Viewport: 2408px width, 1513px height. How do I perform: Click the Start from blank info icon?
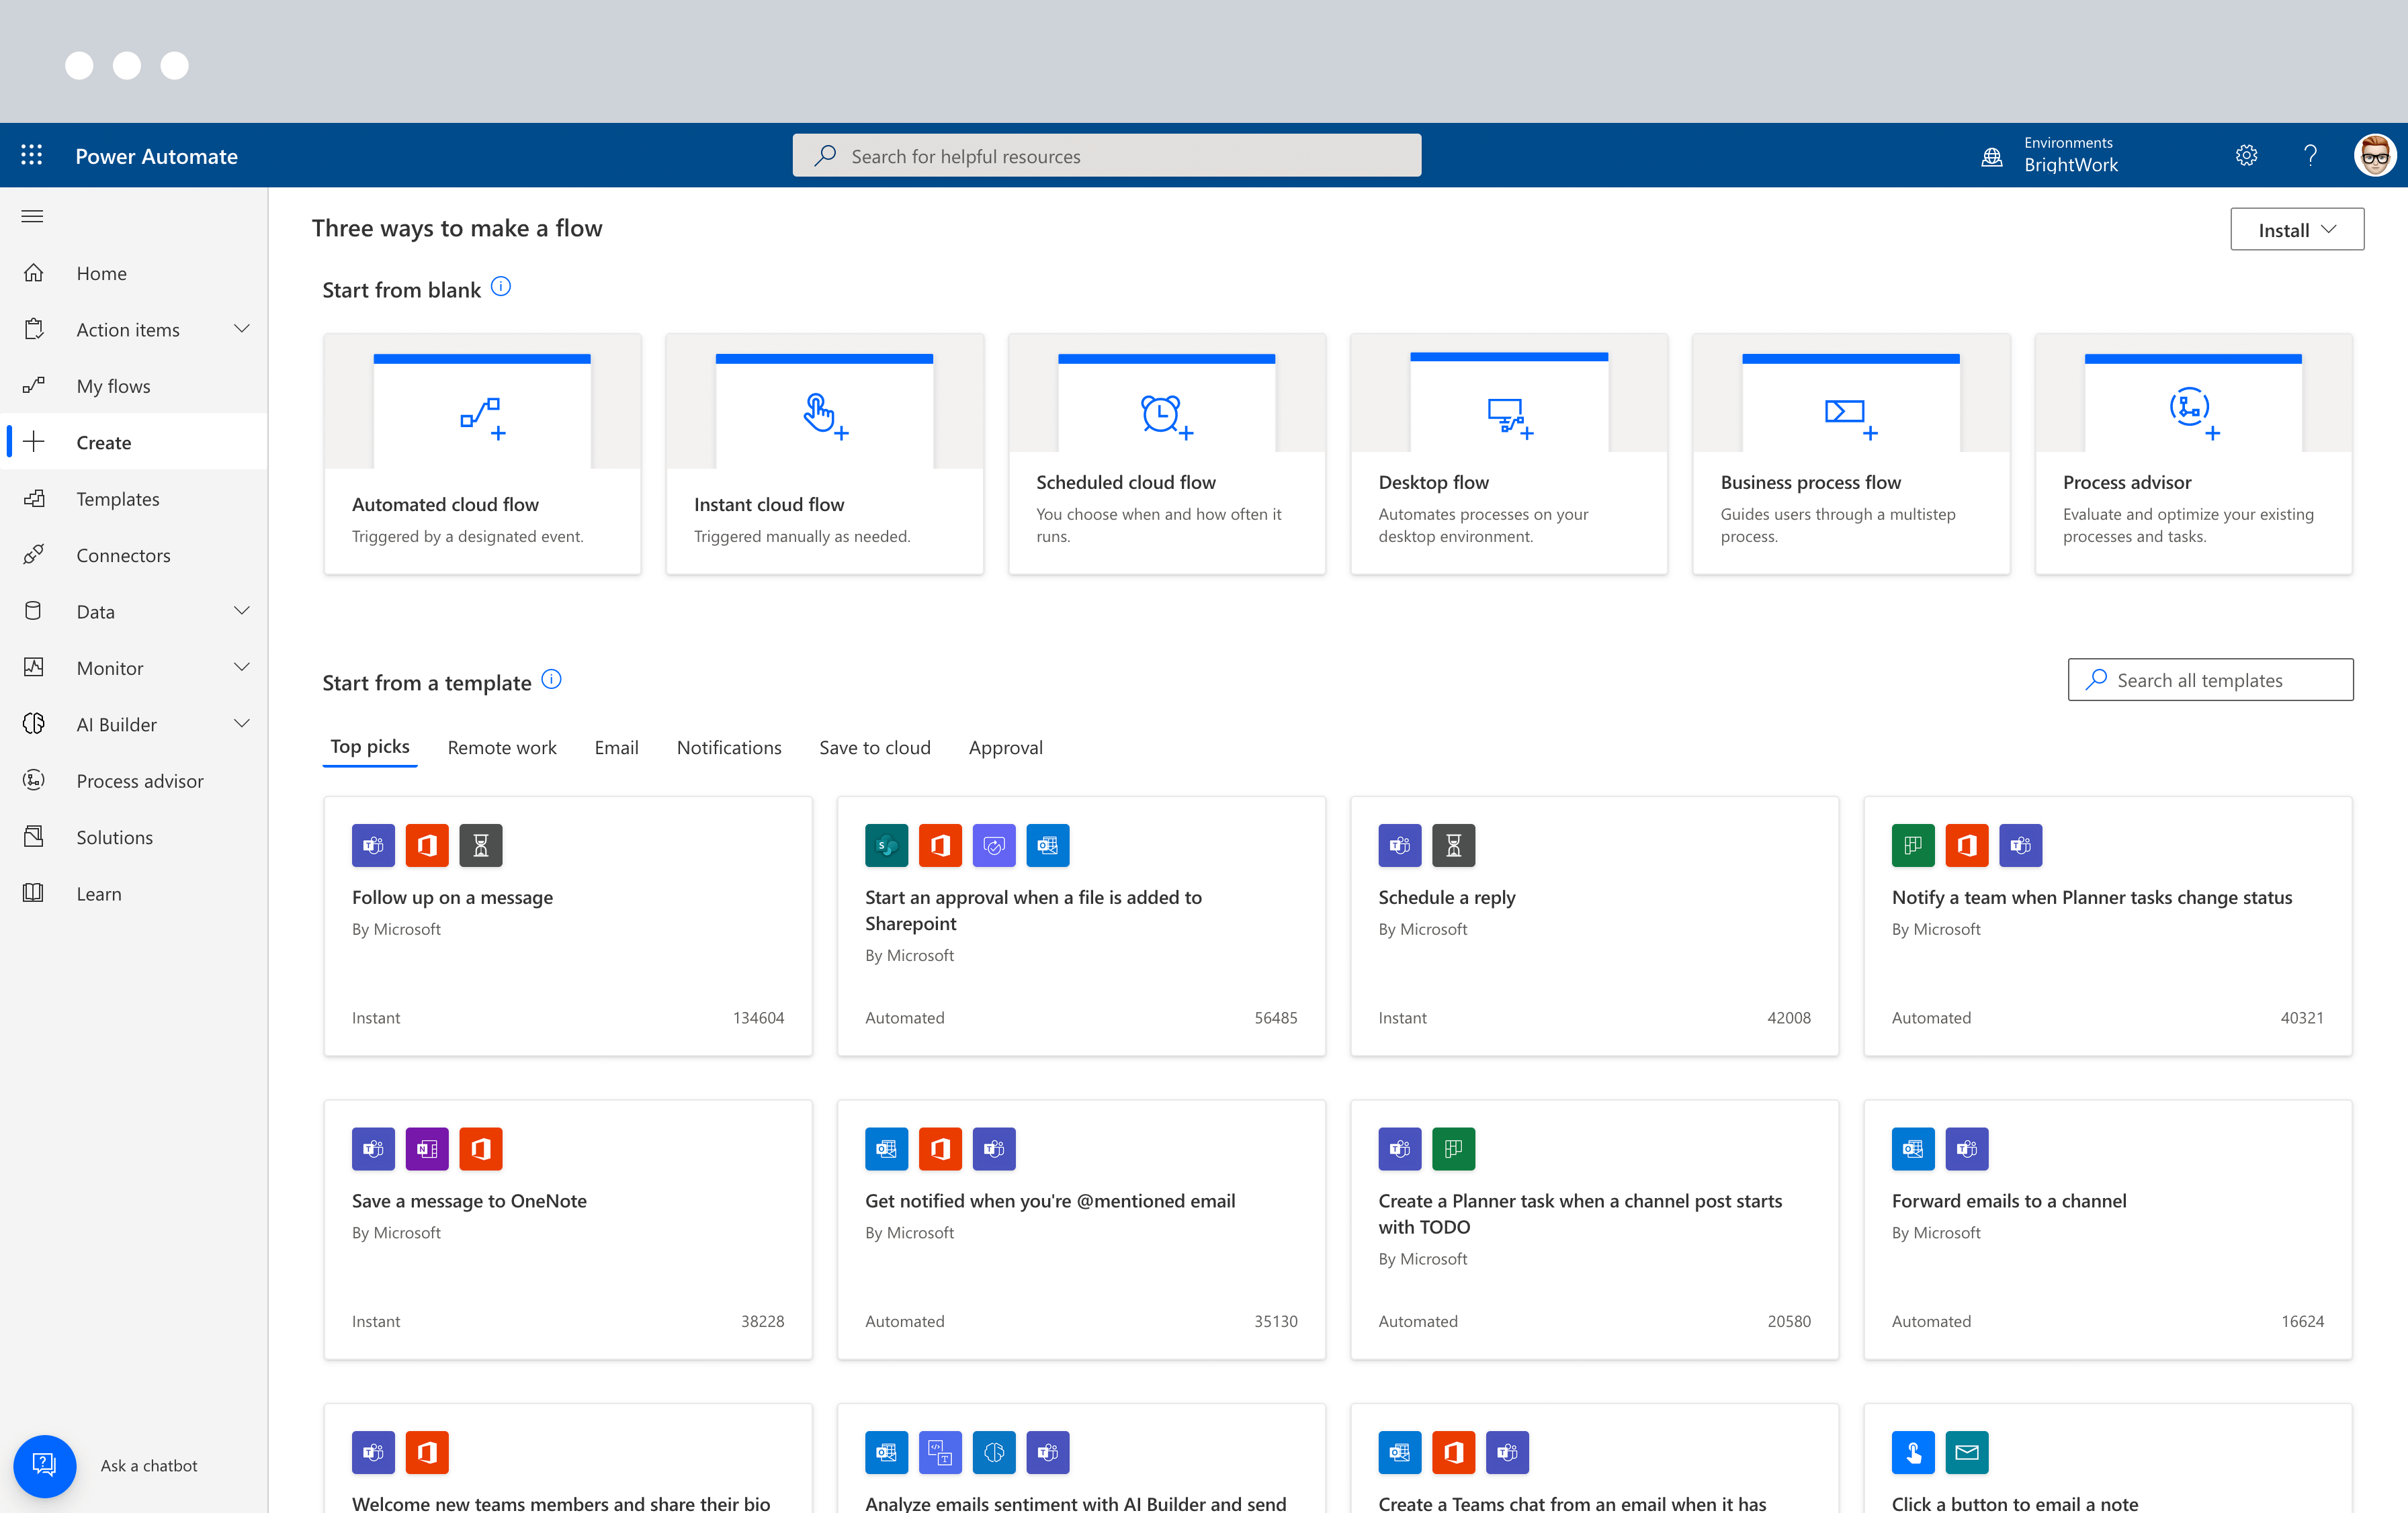pos(501,287)
